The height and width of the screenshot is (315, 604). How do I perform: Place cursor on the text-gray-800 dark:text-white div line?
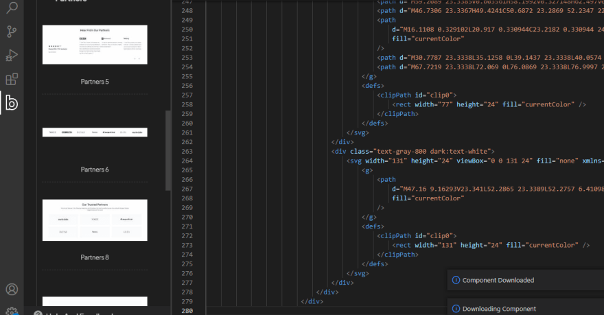pos(413,152)
